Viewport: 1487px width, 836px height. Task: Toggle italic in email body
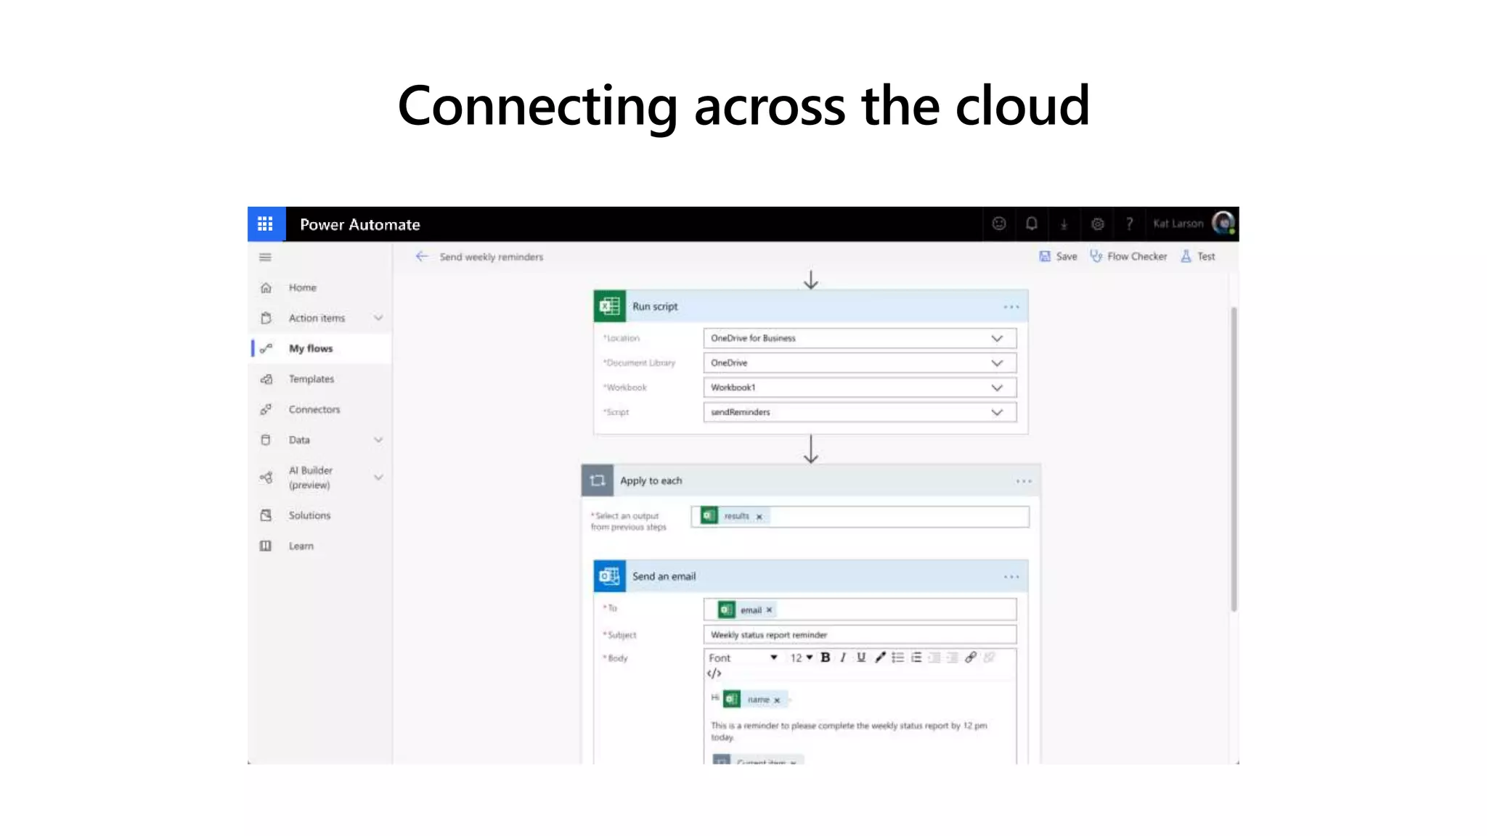coord(843,657)
